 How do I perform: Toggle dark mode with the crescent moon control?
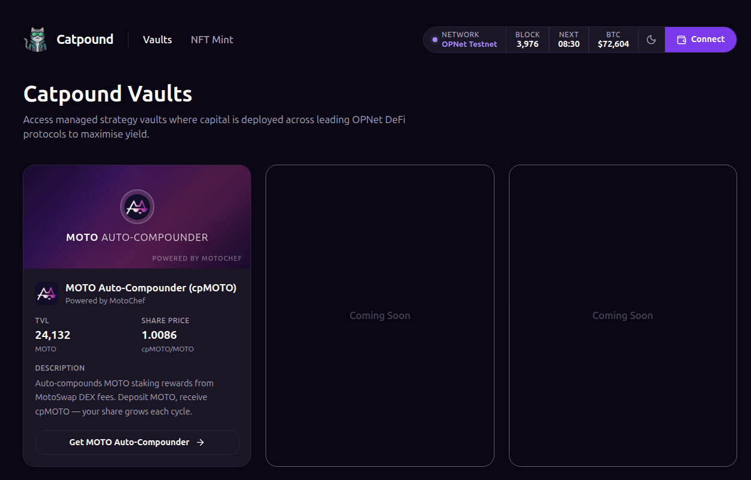pyautogui.click(x=651, y=39)
